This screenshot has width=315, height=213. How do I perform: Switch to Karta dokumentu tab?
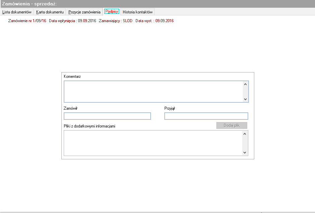click(x=50, y=12)
